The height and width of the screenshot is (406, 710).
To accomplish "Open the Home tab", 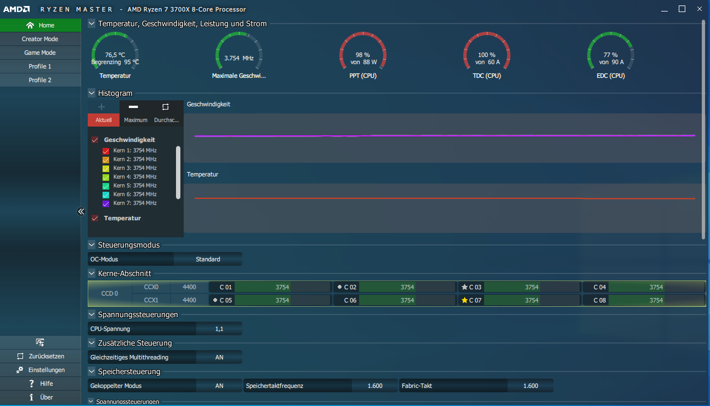I will point(41,25).
